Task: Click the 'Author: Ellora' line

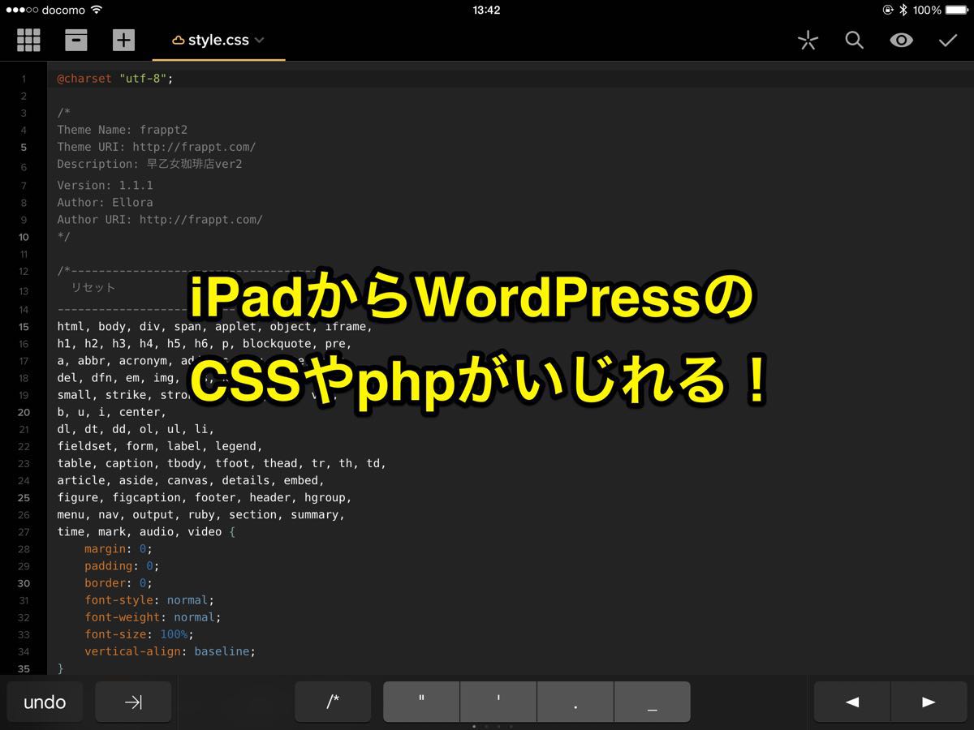Action: click(x=105, y=202)
